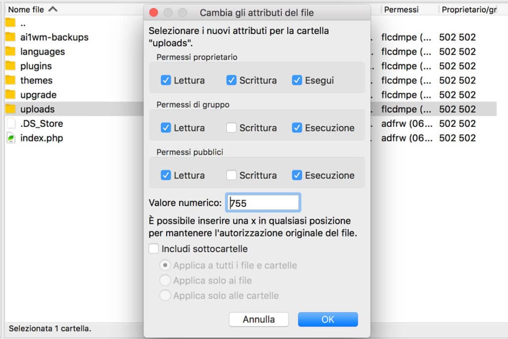508x339 pixels.
Task: Click the upgrade folder icon
Action: tap(10, 95)
